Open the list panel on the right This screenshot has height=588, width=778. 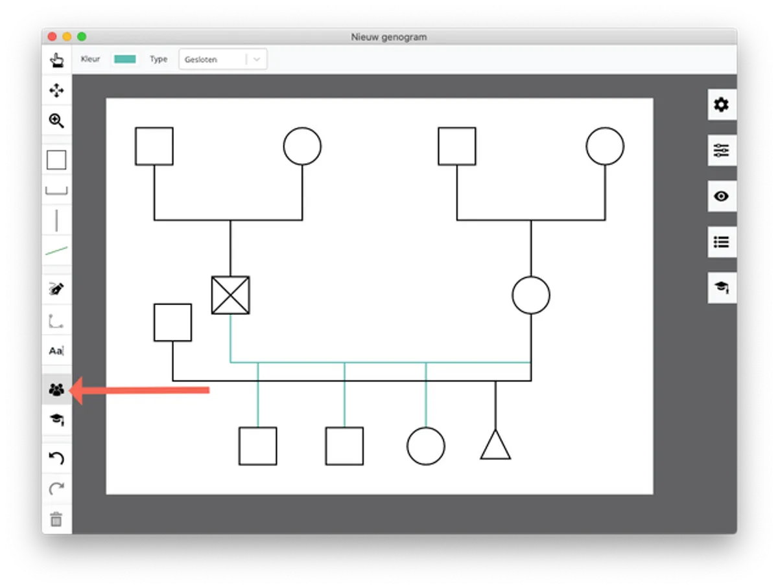click(721, 242)
